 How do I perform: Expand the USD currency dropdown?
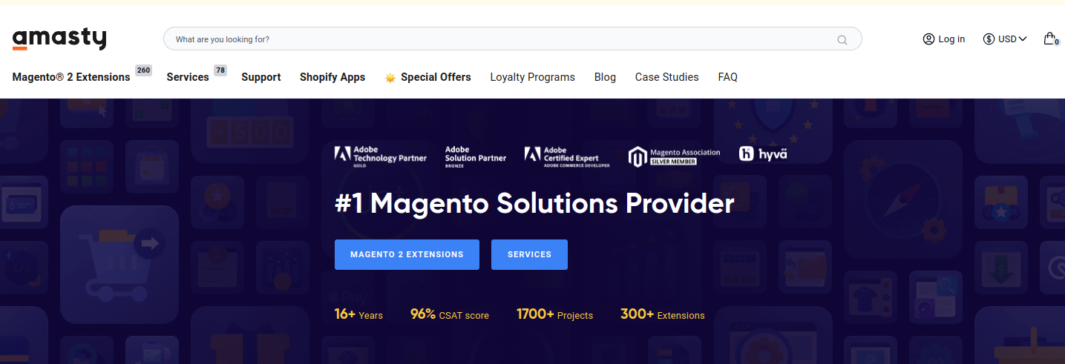pos(1005,39)
